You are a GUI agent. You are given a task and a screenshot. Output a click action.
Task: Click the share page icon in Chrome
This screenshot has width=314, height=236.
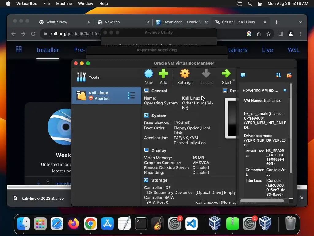point(259,34)
